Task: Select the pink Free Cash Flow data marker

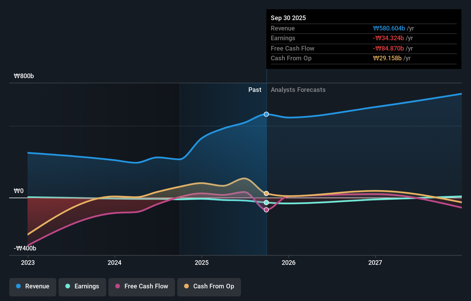Action: (266, 210)
